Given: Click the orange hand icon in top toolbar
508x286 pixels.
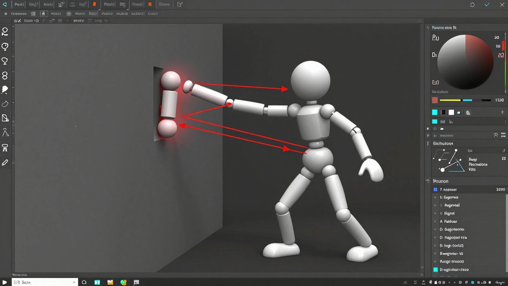Looking at the screenshot, I should point(94,4).
